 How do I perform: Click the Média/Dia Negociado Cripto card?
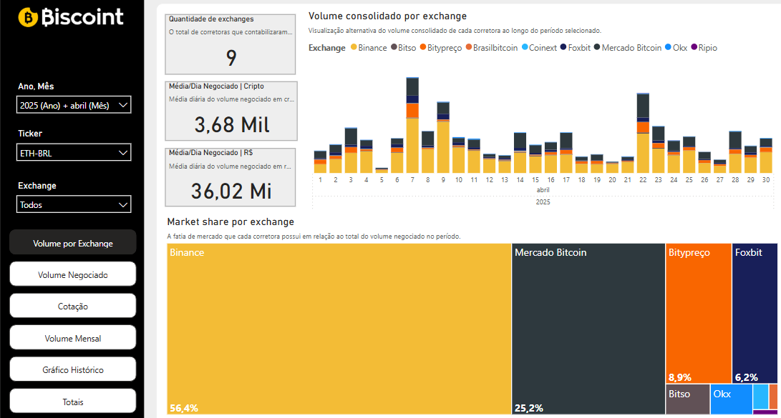tap(231, 111)
